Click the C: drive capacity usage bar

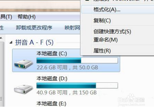(x=77, y=61)
